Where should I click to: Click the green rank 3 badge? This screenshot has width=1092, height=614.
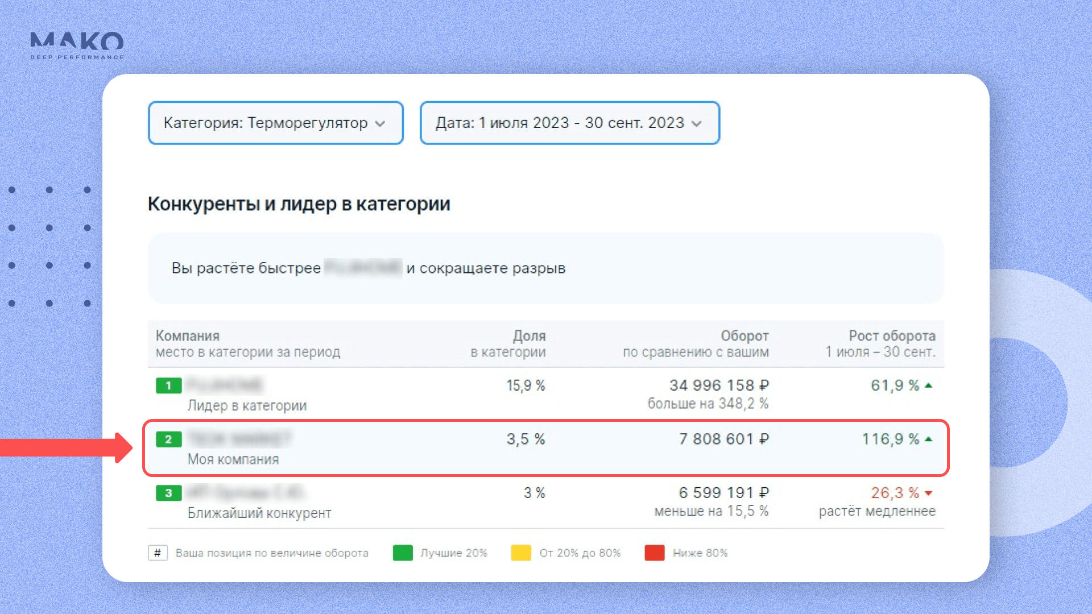[x=168, y=493]
